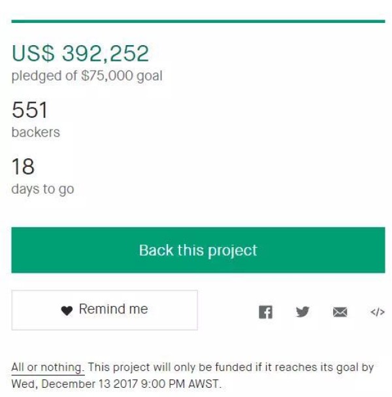Click the word pledged under the amount
The height and width of the screenshot is (397, 392).
coord(37,76)
